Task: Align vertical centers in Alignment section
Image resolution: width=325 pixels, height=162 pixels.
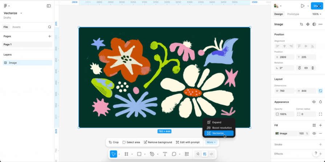Action: pyautogui.click(x=306, y=46)
